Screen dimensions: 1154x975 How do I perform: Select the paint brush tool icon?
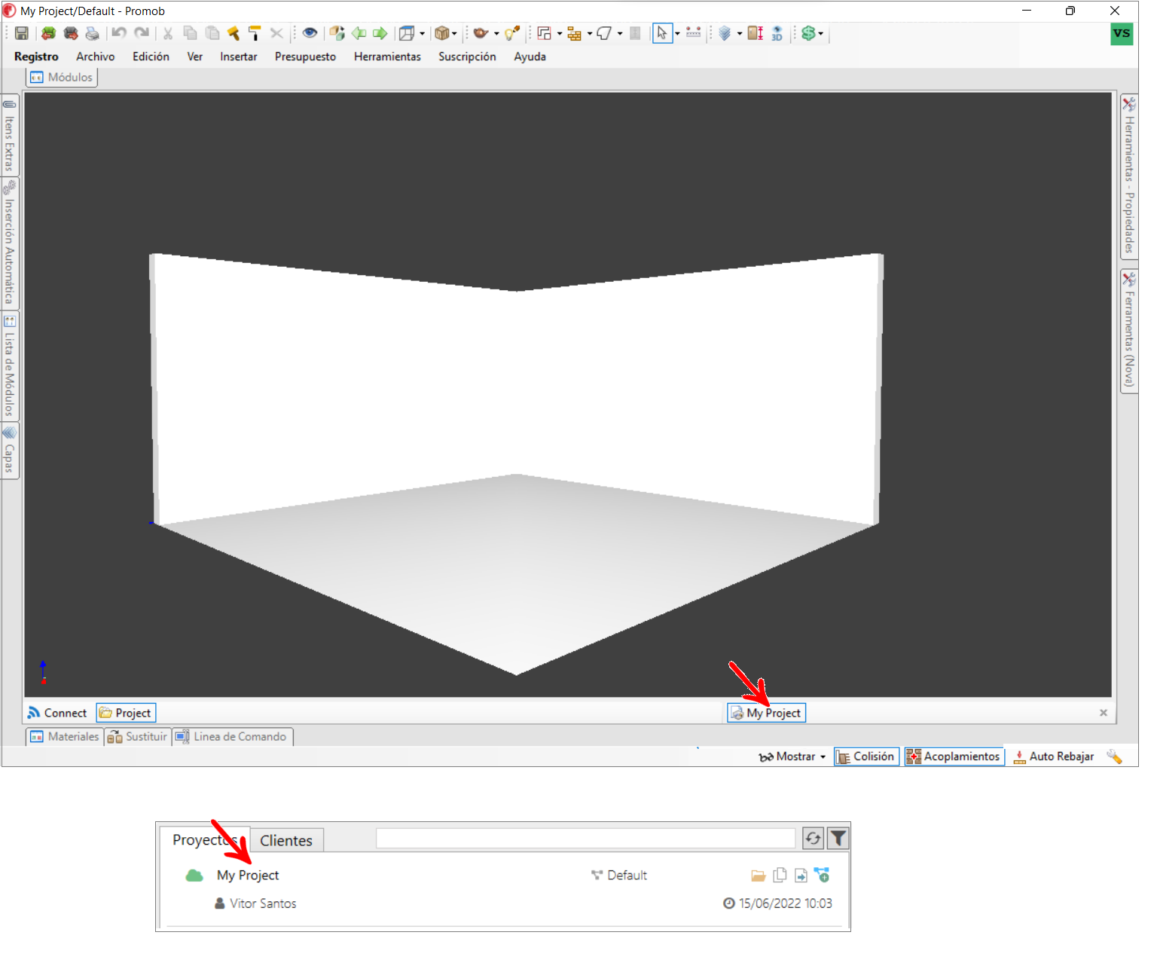[x=234, y=33]
